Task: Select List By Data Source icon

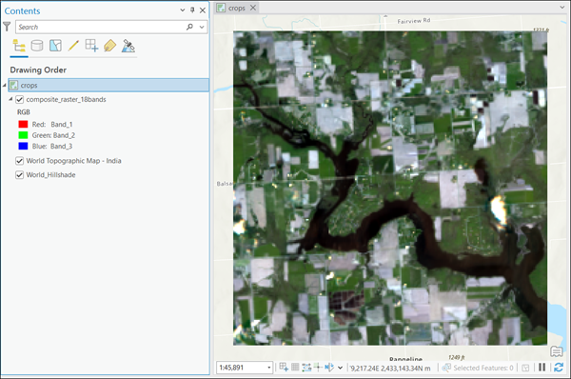Action: point(37,46)
